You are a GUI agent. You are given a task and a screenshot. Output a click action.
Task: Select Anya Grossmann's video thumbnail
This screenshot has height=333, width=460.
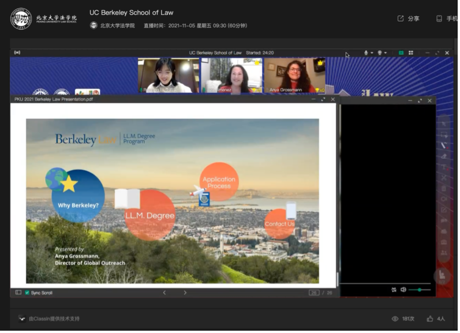(x=294, y=75)
